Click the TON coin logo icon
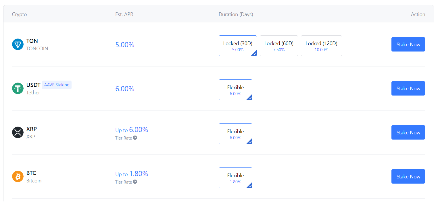The height and width of the screenshot is (202, 438). 18,45
